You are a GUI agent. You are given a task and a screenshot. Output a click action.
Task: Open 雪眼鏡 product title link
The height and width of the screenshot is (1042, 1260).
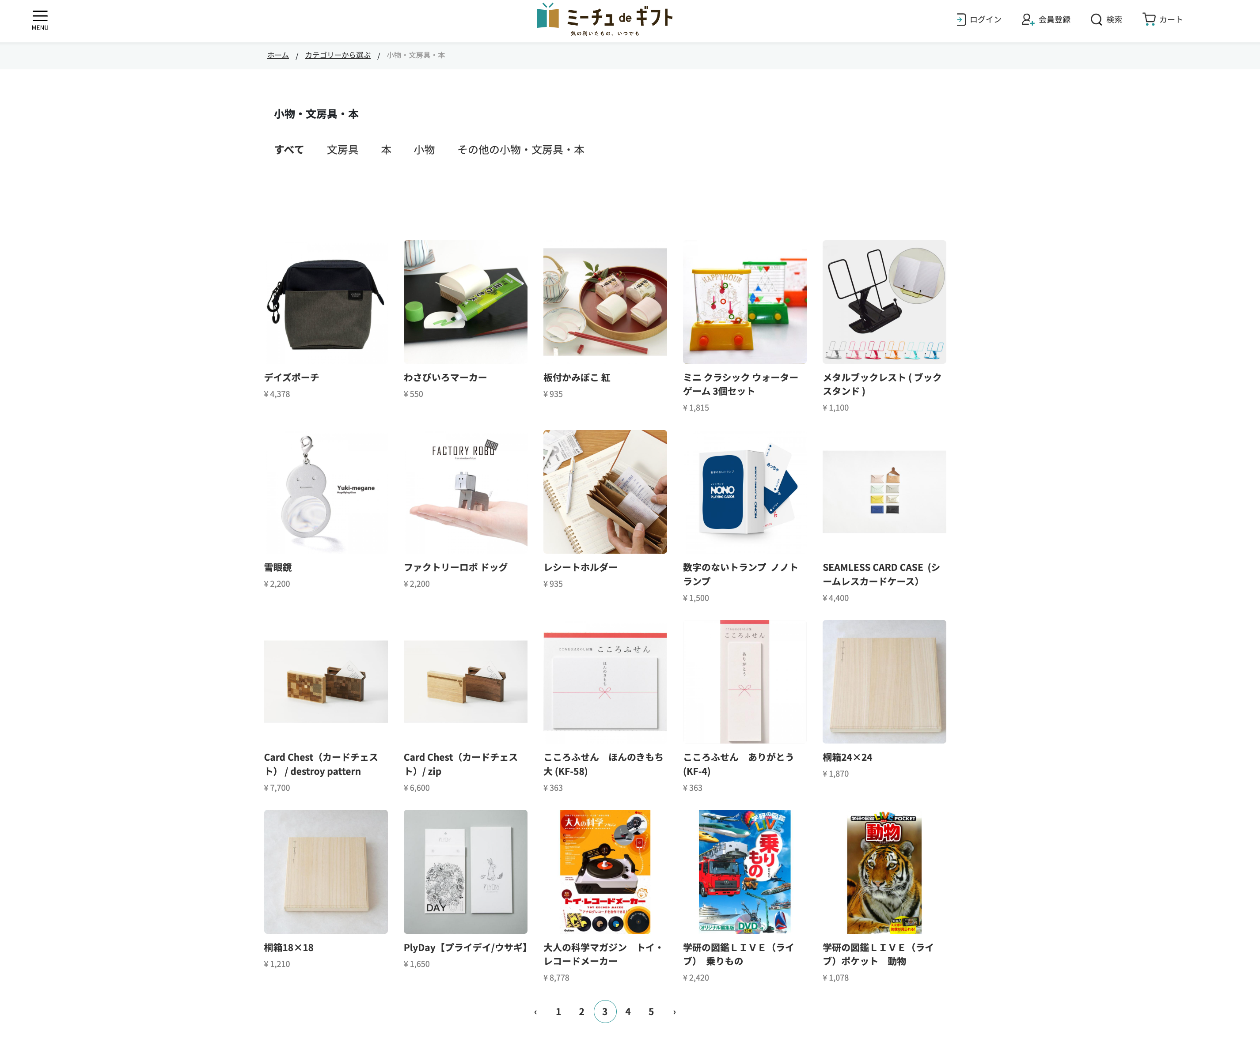click(x=278, y=567)
